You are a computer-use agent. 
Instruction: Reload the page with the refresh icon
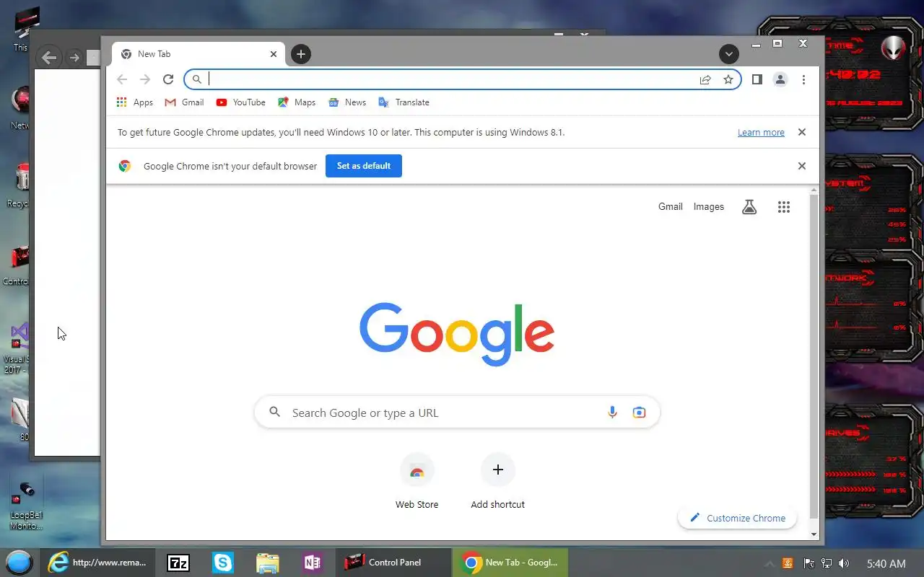tap(168, 79)
